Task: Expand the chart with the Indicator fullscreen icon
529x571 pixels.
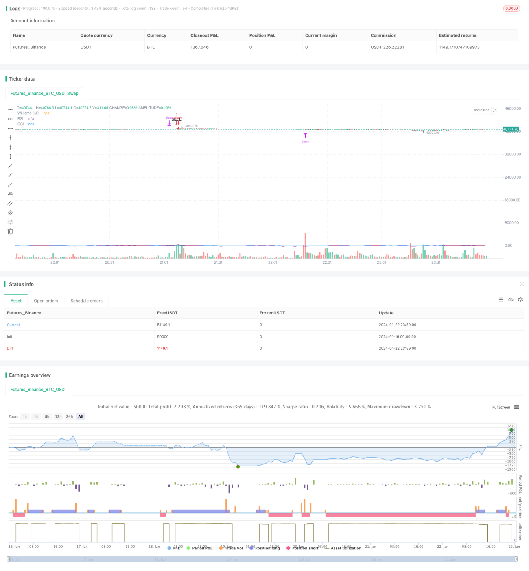Action: click(x=495, y=110)
